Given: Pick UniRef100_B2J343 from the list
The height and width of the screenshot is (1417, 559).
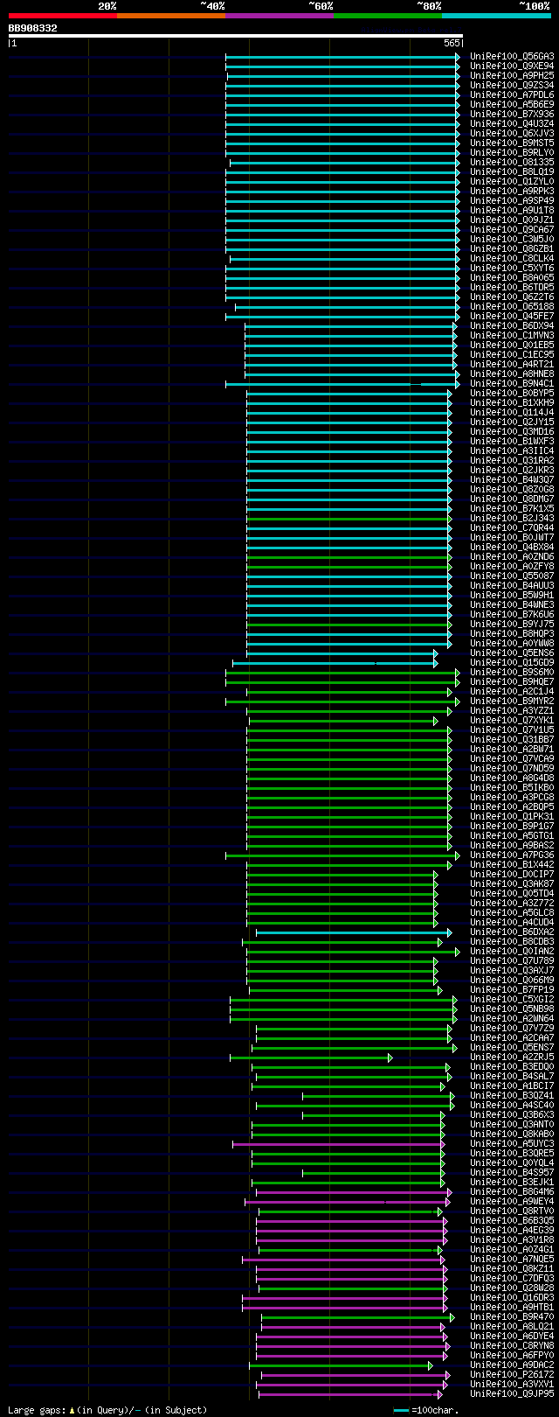Looking at the screenshot, I should click(x=512, y=518).
